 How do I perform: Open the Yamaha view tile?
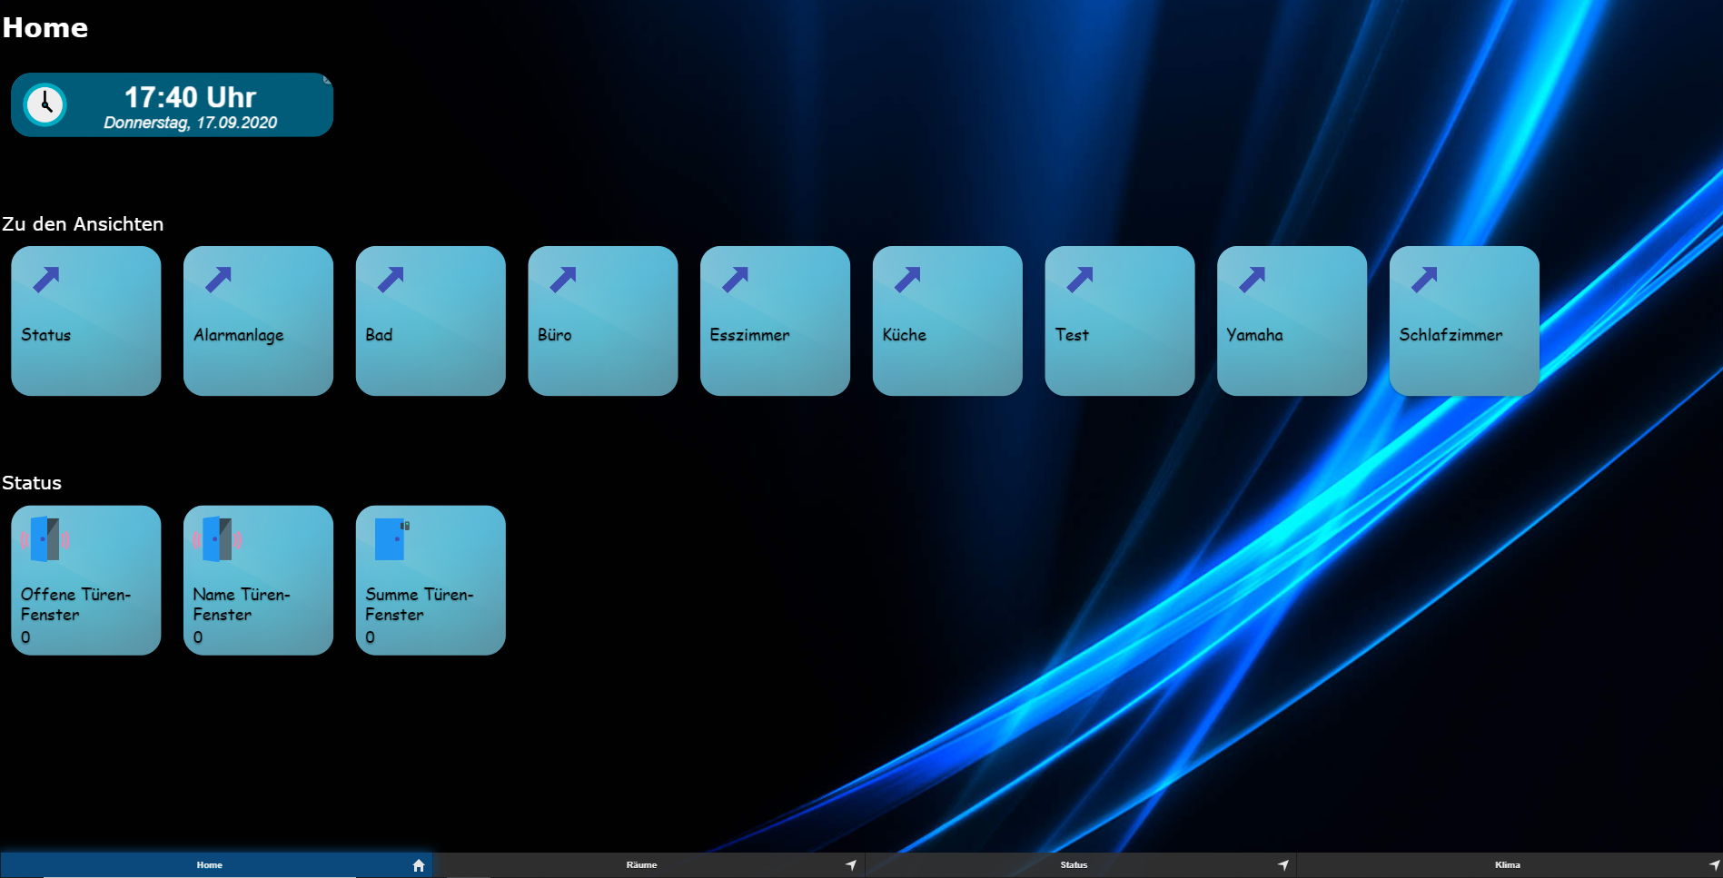(1292, 321)
